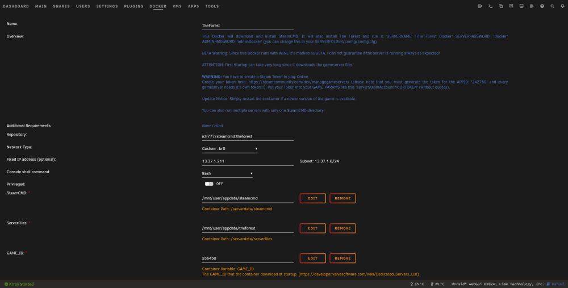The image size is (568, 288).
Task: Click the file manager copy icon
Action: 500,6
